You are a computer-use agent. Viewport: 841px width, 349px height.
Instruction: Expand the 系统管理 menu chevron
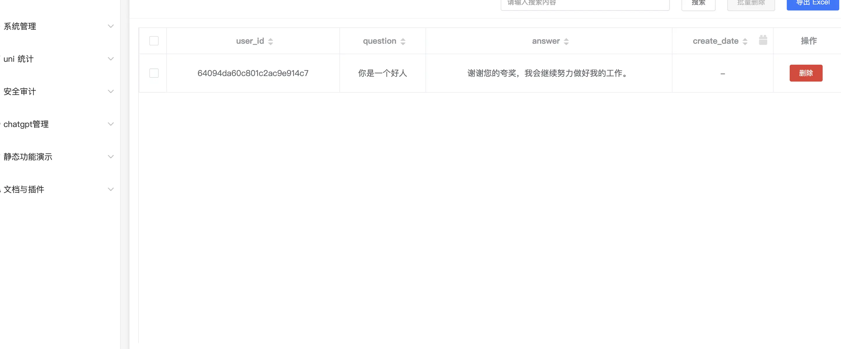[x=111, y=26]
